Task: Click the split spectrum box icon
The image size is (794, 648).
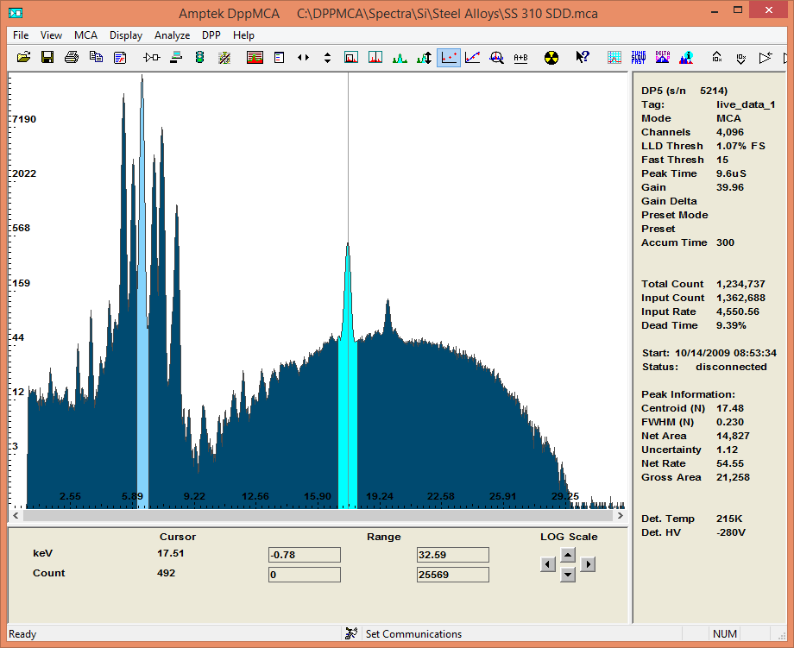Action: click(375, 57)
